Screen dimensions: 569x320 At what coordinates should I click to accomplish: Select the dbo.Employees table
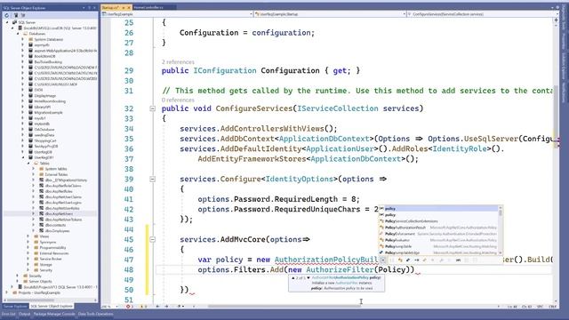pyautogui.click(x=57, y=231)
